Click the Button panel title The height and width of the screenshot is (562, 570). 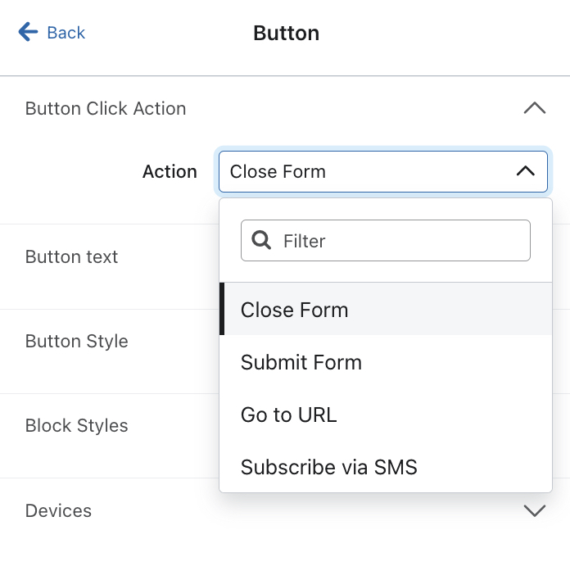[286, 33]
